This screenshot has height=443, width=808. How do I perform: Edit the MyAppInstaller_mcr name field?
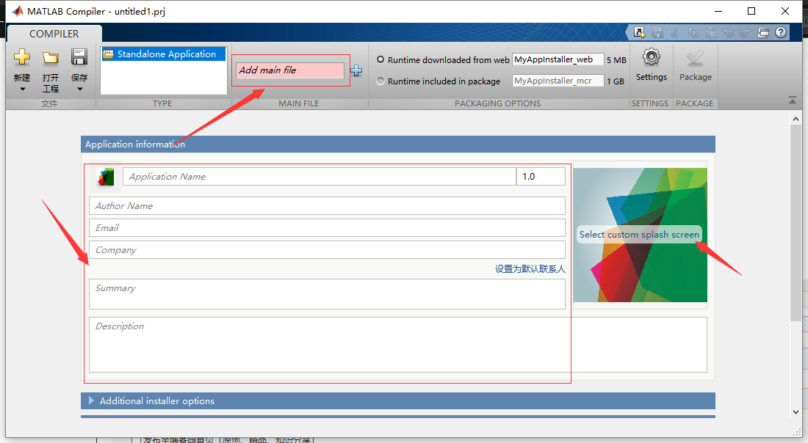point(558,81)
